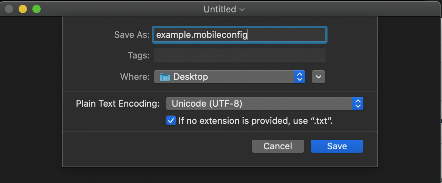Click the Save As filename field
The image size is (442, 183).
point(240,35)
